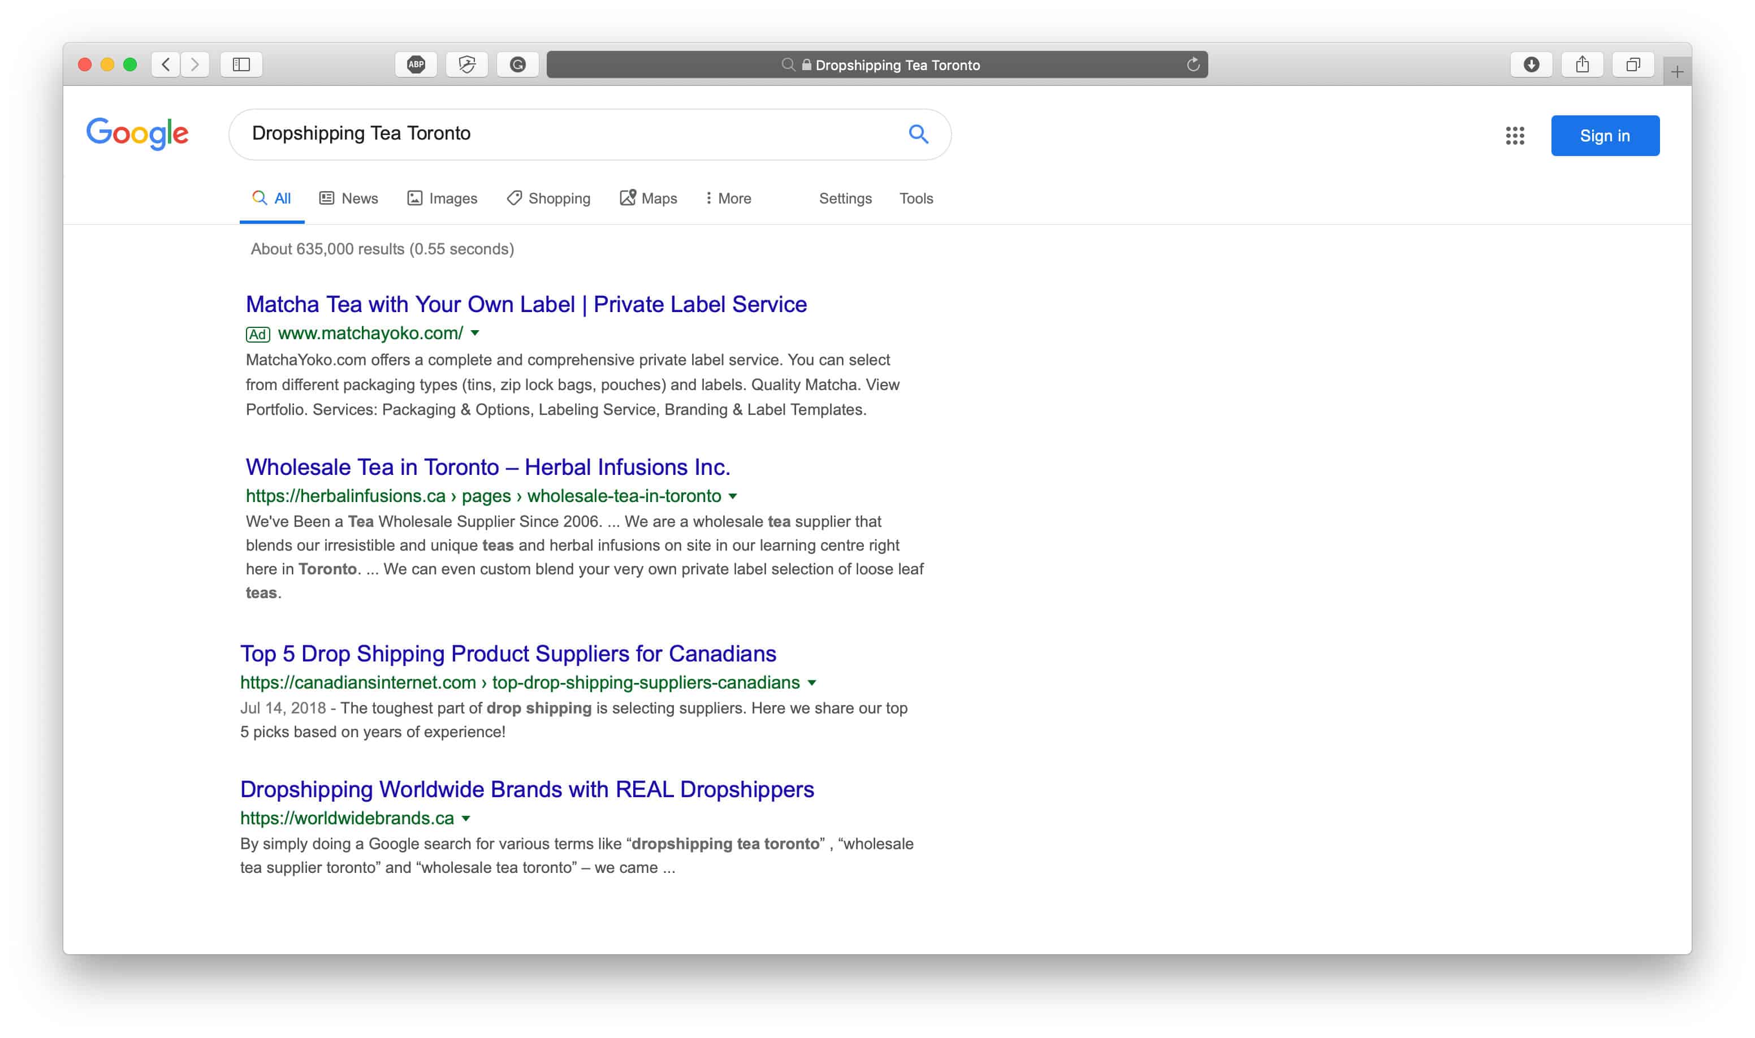Expand arrow next to canadiansinternet.com URL
The image size is (1755, 1038).
[811, 684]
